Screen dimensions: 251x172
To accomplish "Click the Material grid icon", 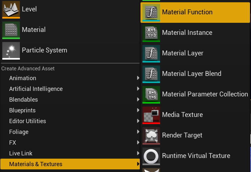I will point(11,30).
